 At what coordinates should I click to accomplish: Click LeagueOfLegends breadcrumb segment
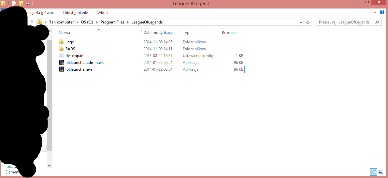[x=147, y=22]
